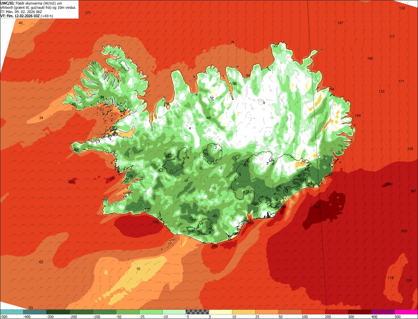Click the map value '299' off the southwest coast

pos(155,222)
